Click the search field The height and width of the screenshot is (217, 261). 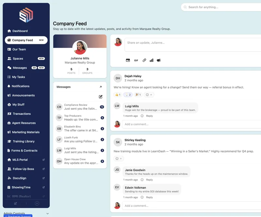click(x=221, y=7)
